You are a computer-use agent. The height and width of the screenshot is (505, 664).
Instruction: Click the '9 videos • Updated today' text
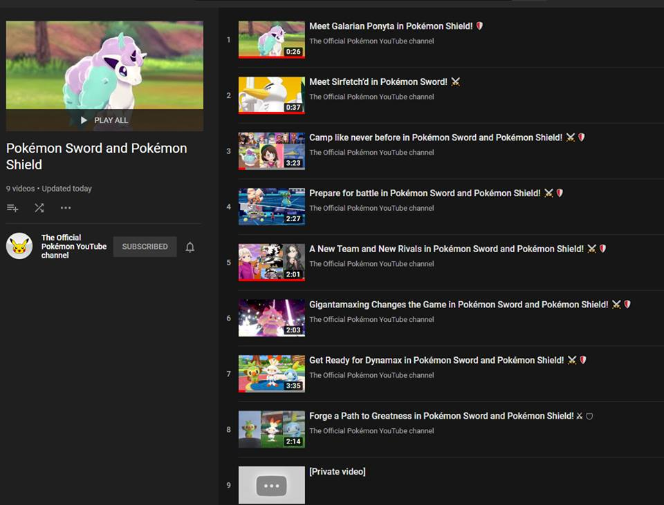pyautogui.click(x=48, y=189)
